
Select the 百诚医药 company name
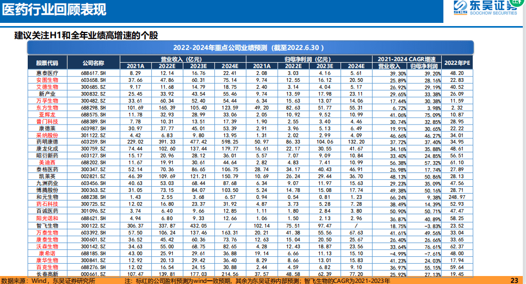pyautogui.click(x=47, y=211)
